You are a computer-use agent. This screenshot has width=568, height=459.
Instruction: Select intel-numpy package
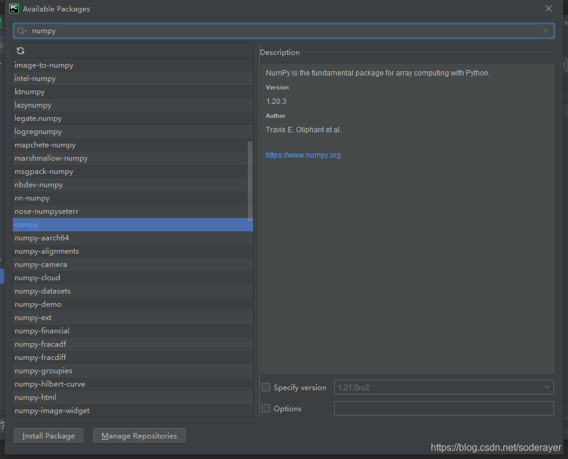[x=132, y=79]
